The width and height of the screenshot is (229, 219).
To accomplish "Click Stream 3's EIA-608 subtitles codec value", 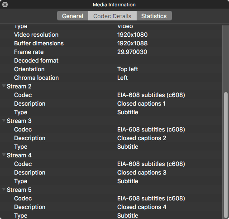I will (x=151, y=130).
